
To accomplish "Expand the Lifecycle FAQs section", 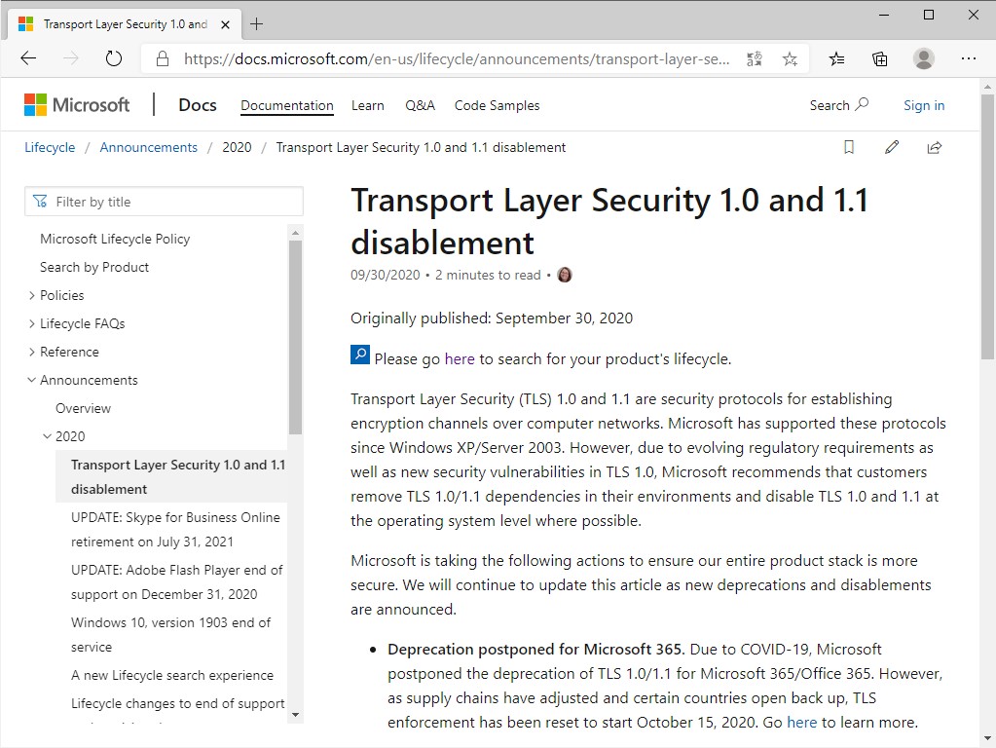I will (x=32, y=323).
